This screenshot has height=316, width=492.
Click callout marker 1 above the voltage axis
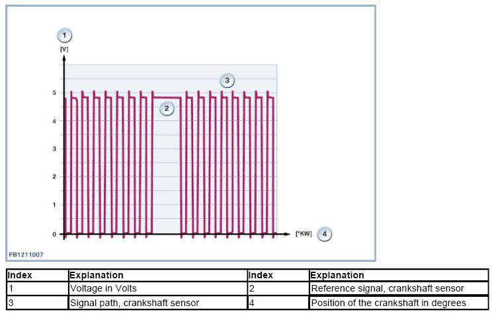click(x=64, y=34)
